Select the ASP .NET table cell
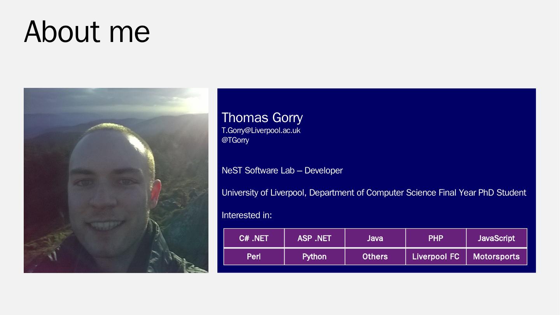560x315 pixels. click(x=315, y=238)
